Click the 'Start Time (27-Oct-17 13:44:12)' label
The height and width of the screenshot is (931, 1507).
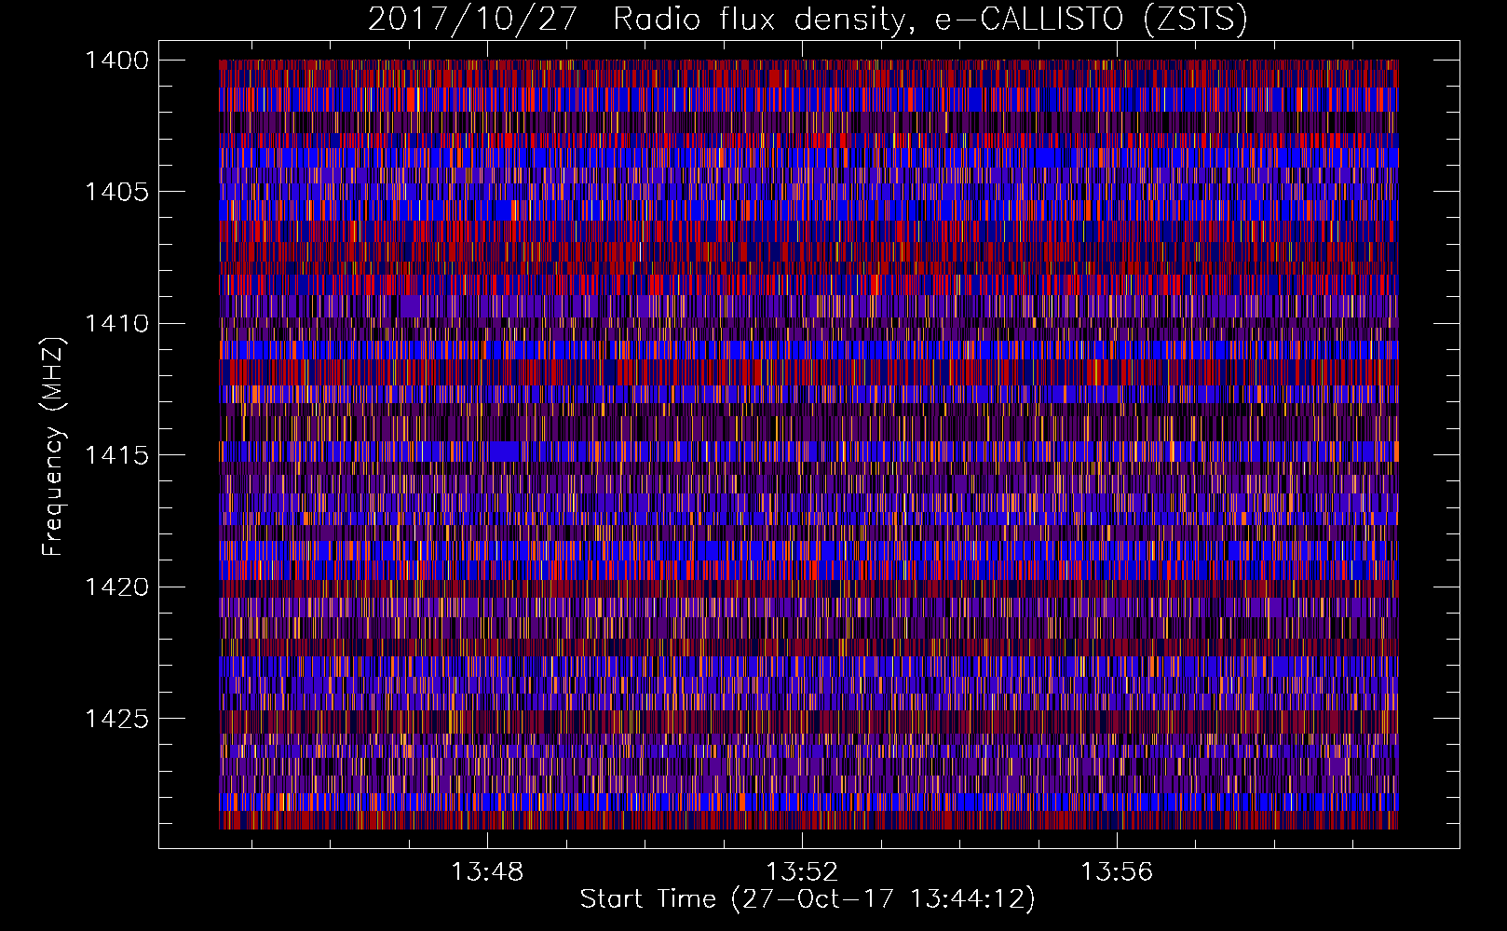click(808, 898)
